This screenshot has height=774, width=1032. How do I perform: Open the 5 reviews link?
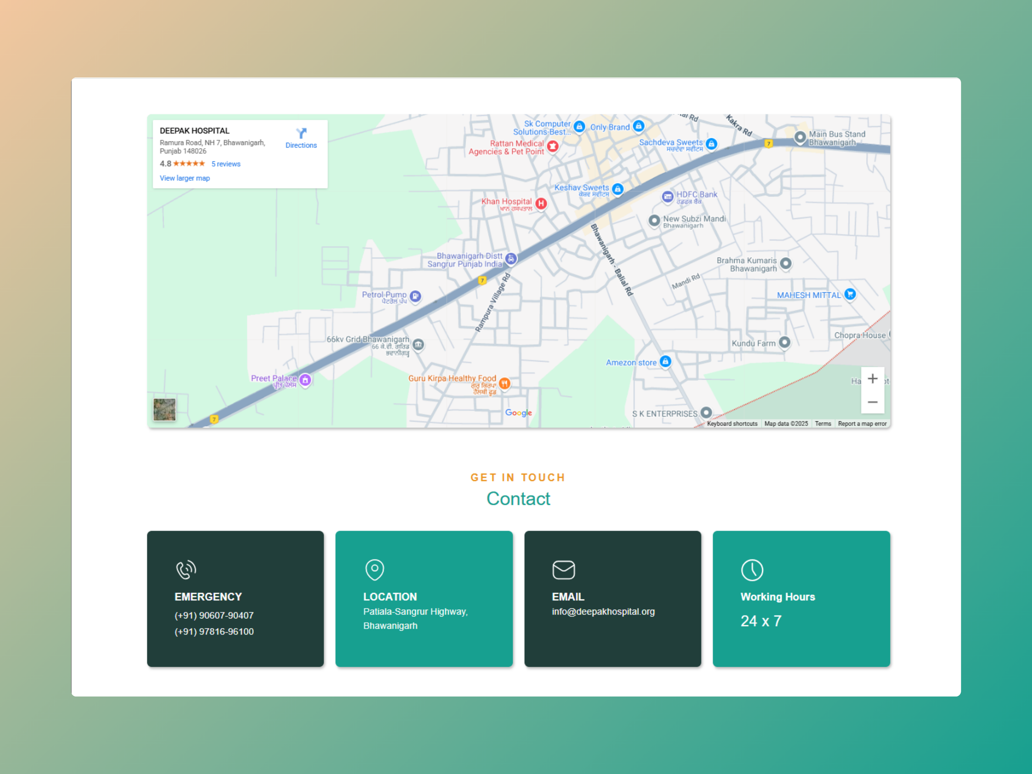click(226, 164)
